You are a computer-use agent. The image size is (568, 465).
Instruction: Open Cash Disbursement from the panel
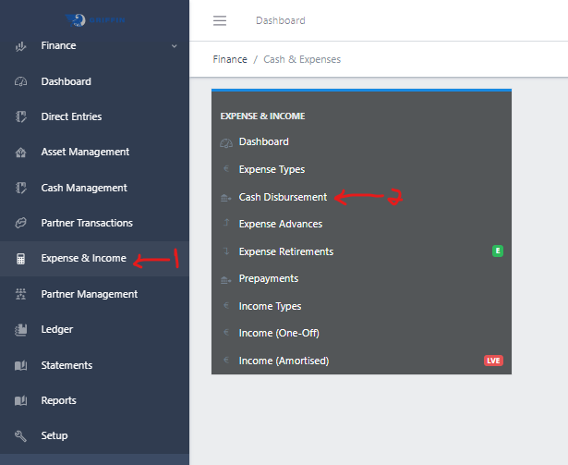coord(283,197)
